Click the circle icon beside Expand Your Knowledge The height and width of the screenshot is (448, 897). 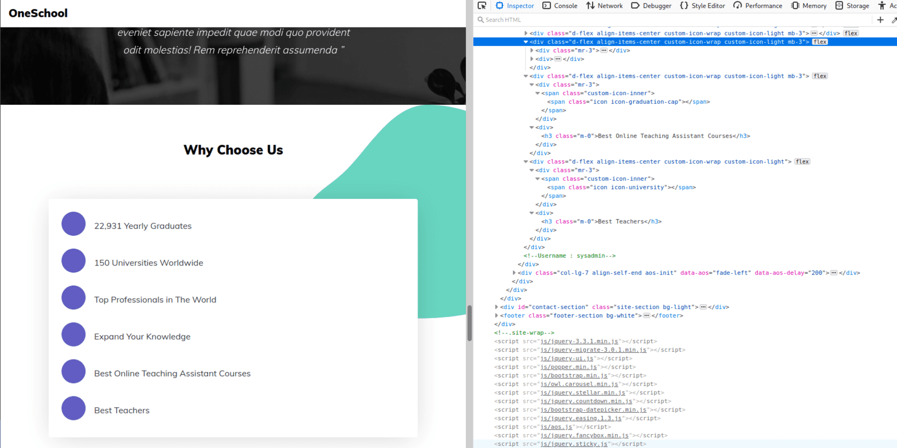73,334
